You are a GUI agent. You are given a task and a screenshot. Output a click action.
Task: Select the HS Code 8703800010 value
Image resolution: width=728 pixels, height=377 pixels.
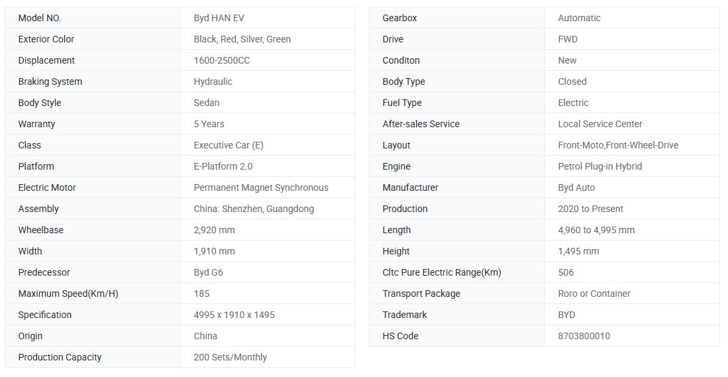coord(584,336)
